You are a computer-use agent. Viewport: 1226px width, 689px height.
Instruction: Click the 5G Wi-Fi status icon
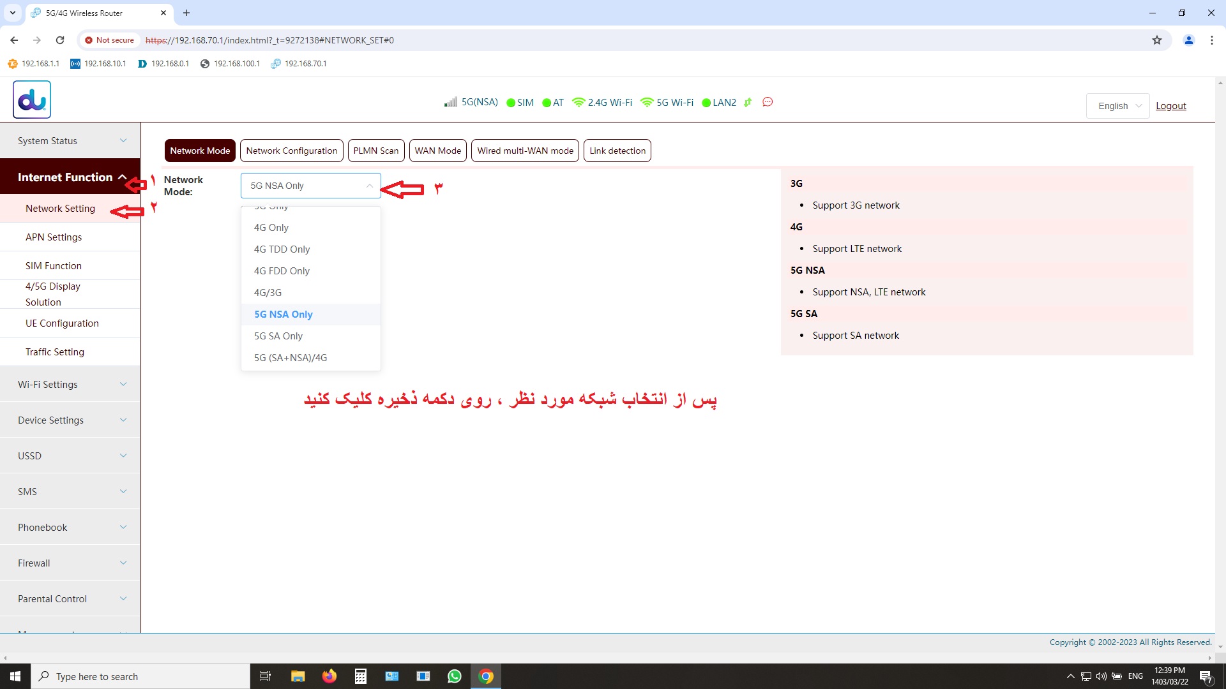647,102
